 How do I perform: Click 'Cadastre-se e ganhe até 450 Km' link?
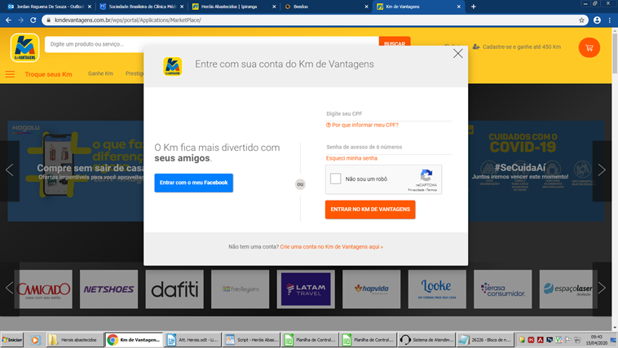(517, 47)
